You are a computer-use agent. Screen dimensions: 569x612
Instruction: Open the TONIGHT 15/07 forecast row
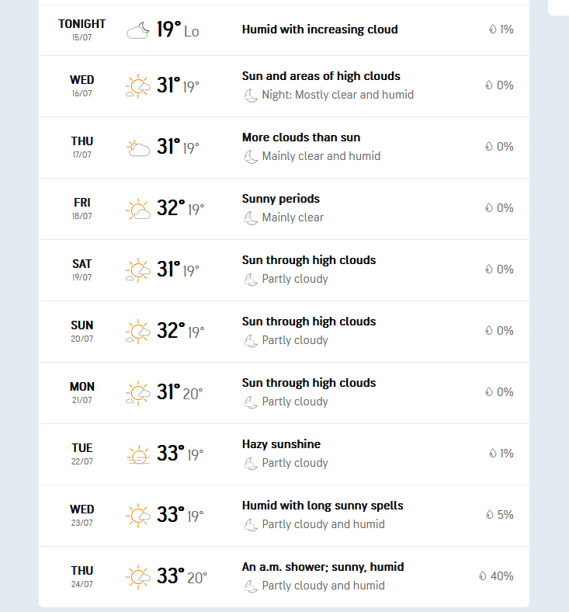284,30
